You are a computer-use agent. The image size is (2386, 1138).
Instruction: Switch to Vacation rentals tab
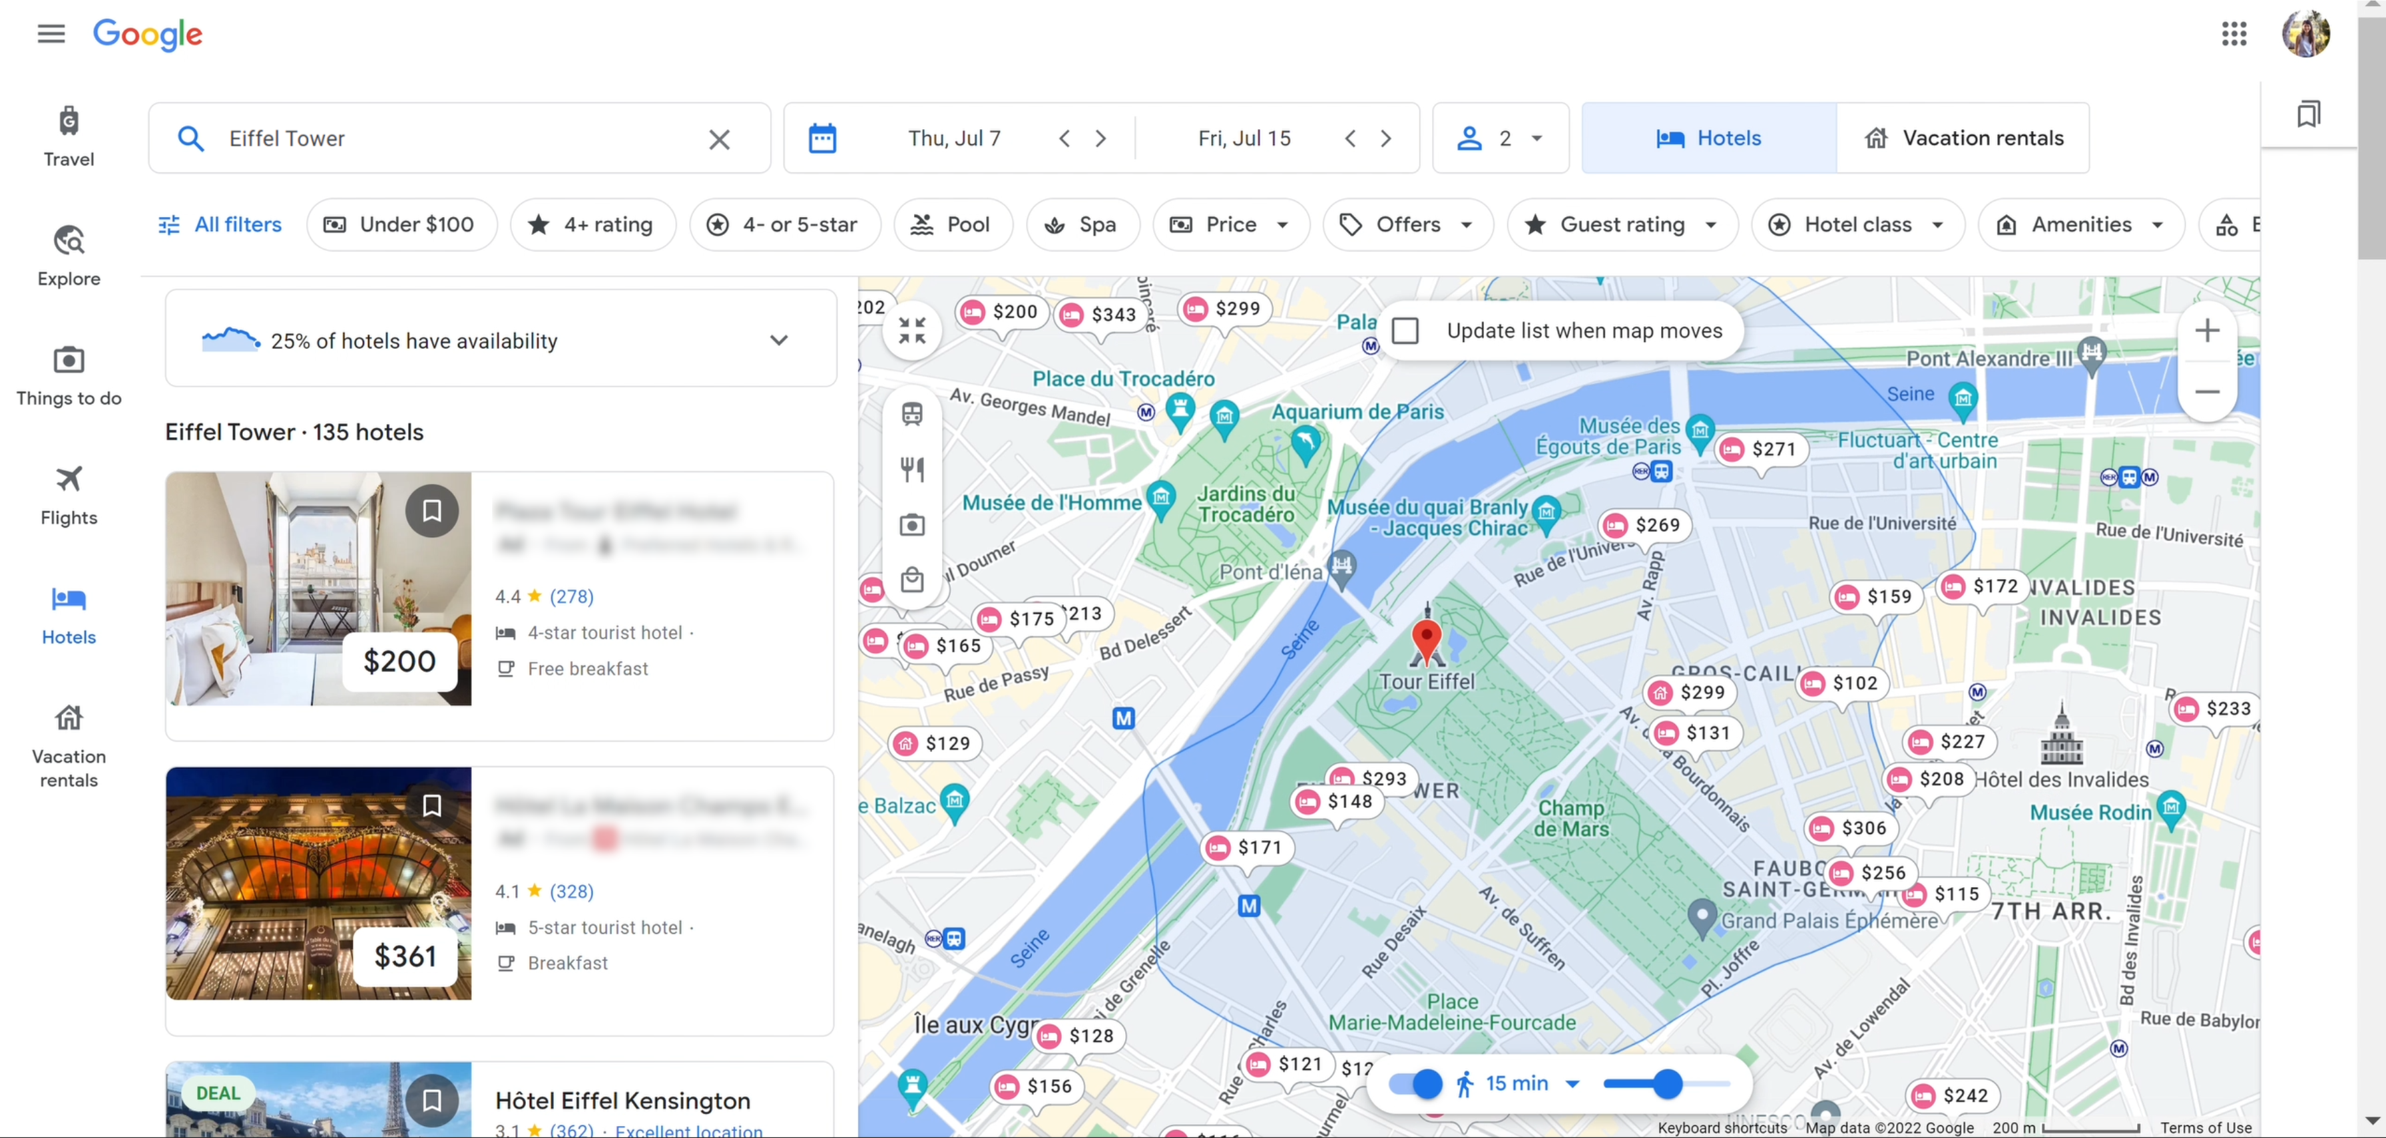pos(1963,138)
